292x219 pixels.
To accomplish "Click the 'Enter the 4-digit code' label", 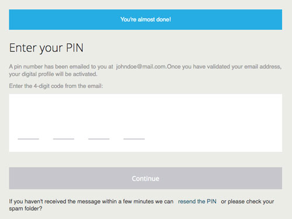I will click(56, 86).
